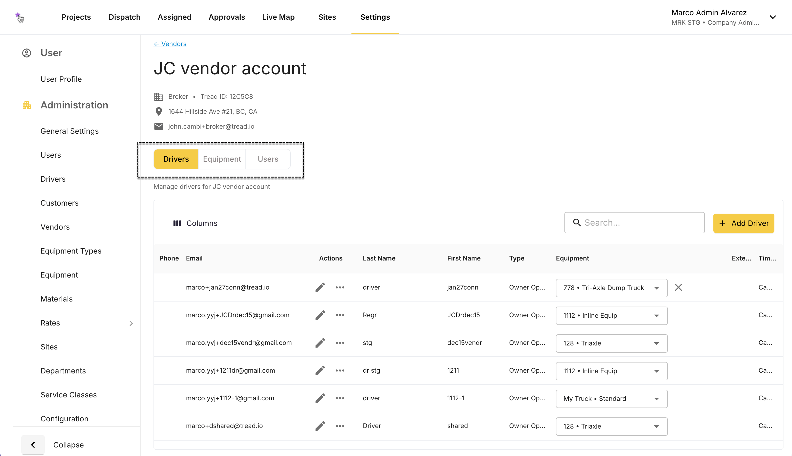The image size is (792, 456).
Task: Click the Equipment column header
Action: pyautogui.click(x=572, y=258)
